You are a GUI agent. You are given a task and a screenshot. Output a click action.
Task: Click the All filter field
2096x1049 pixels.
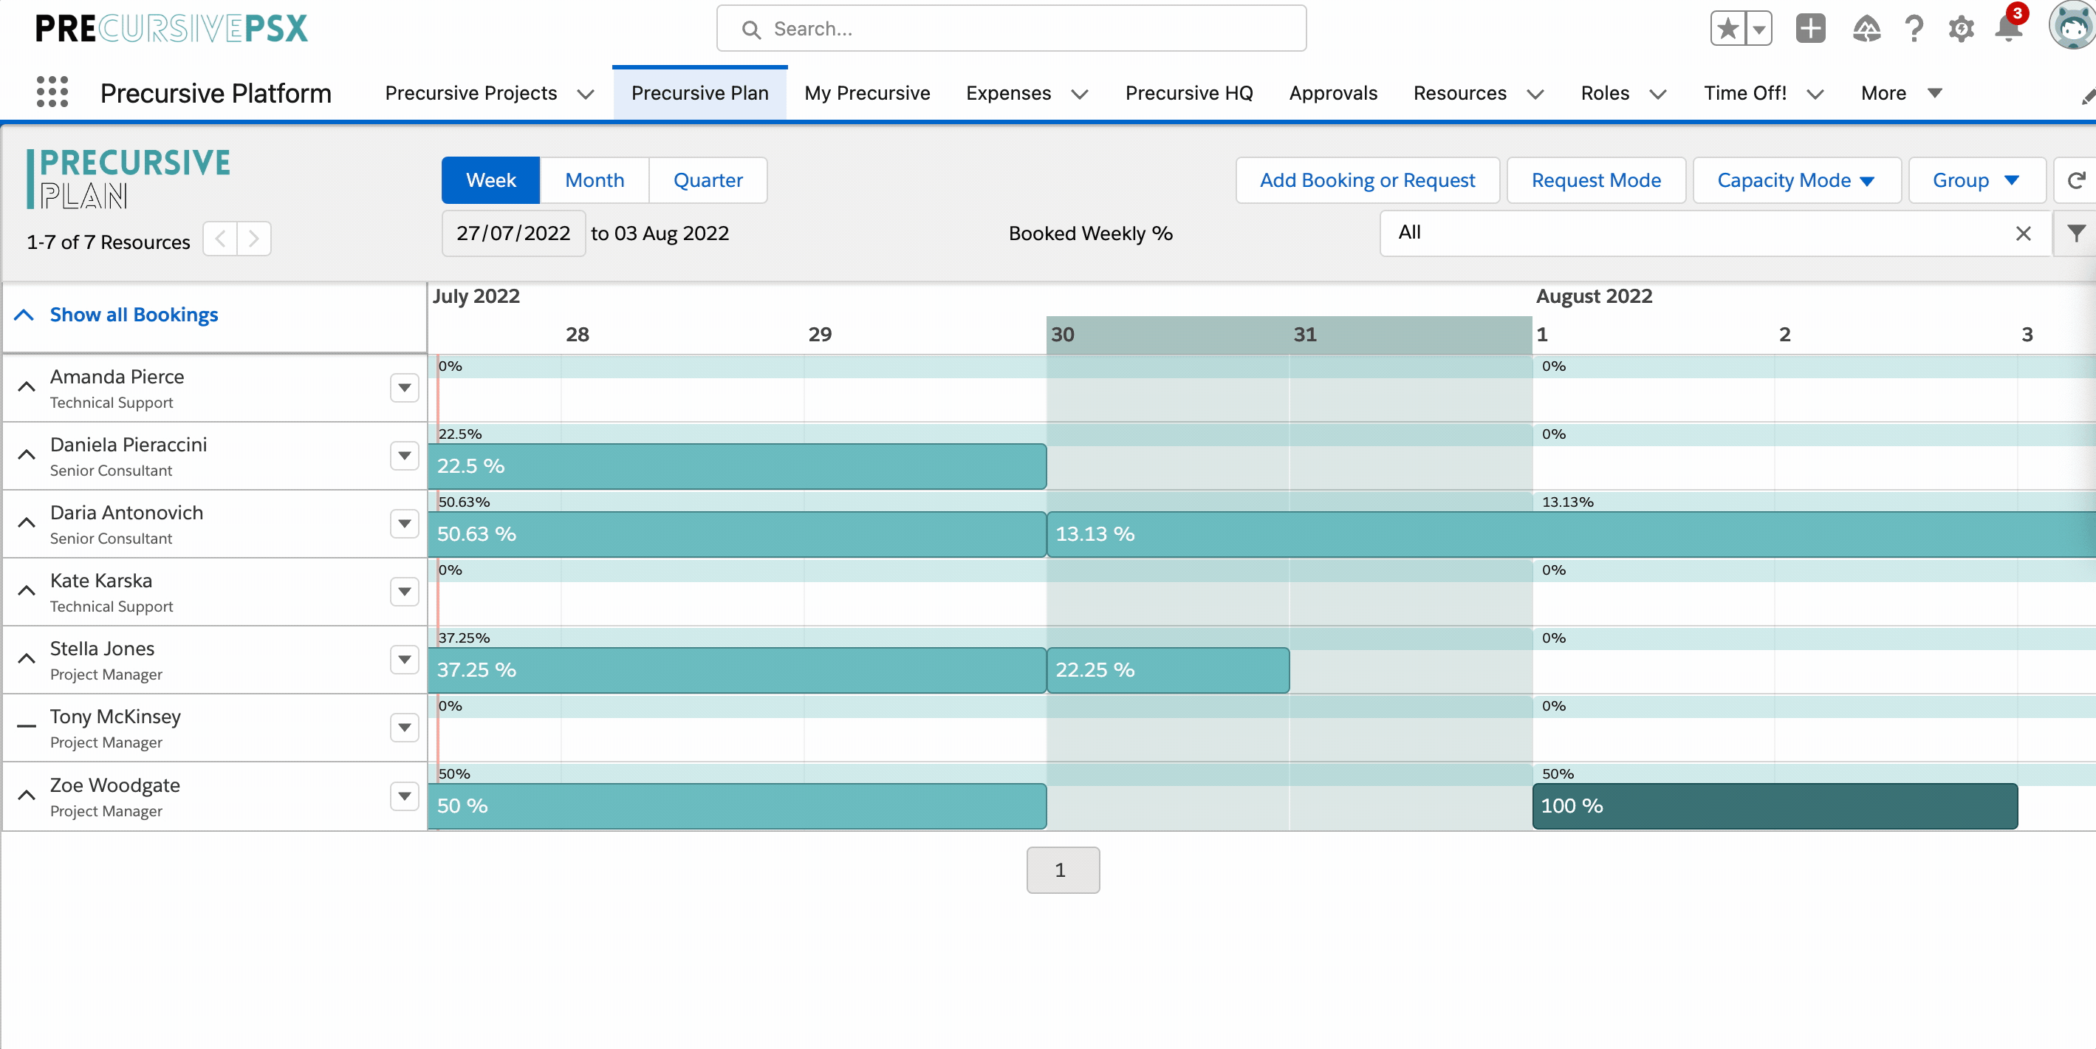coord(1715,233)
